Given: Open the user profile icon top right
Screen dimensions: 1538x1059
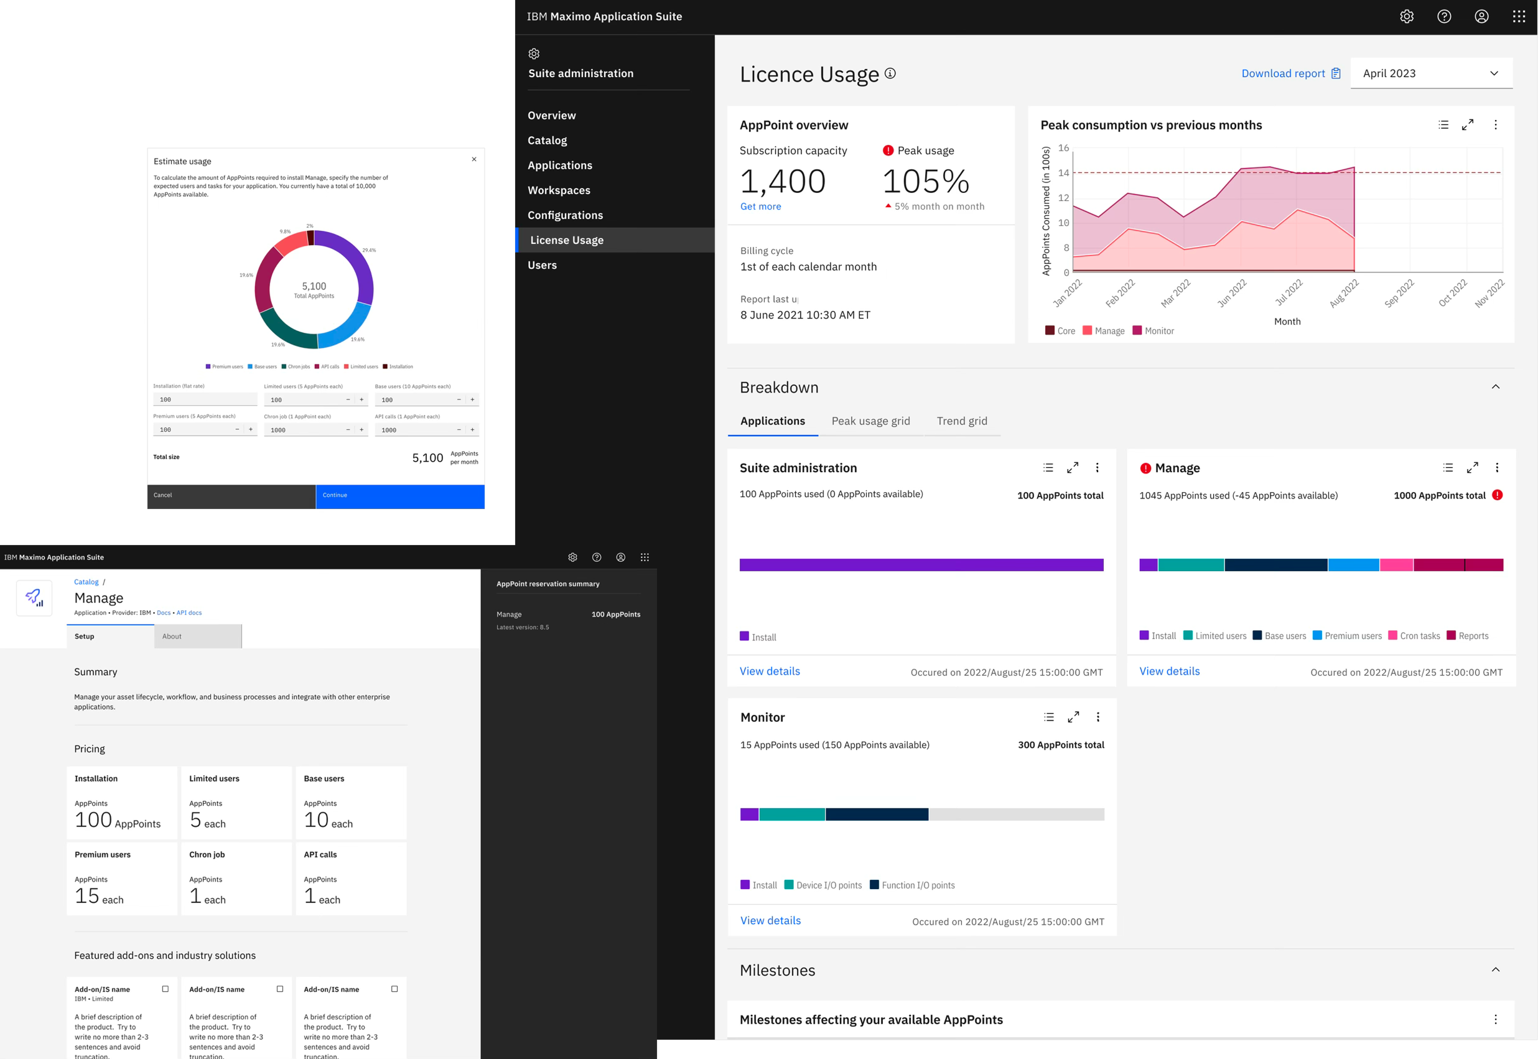Looking at the screenshot, I should point(1481,16).
